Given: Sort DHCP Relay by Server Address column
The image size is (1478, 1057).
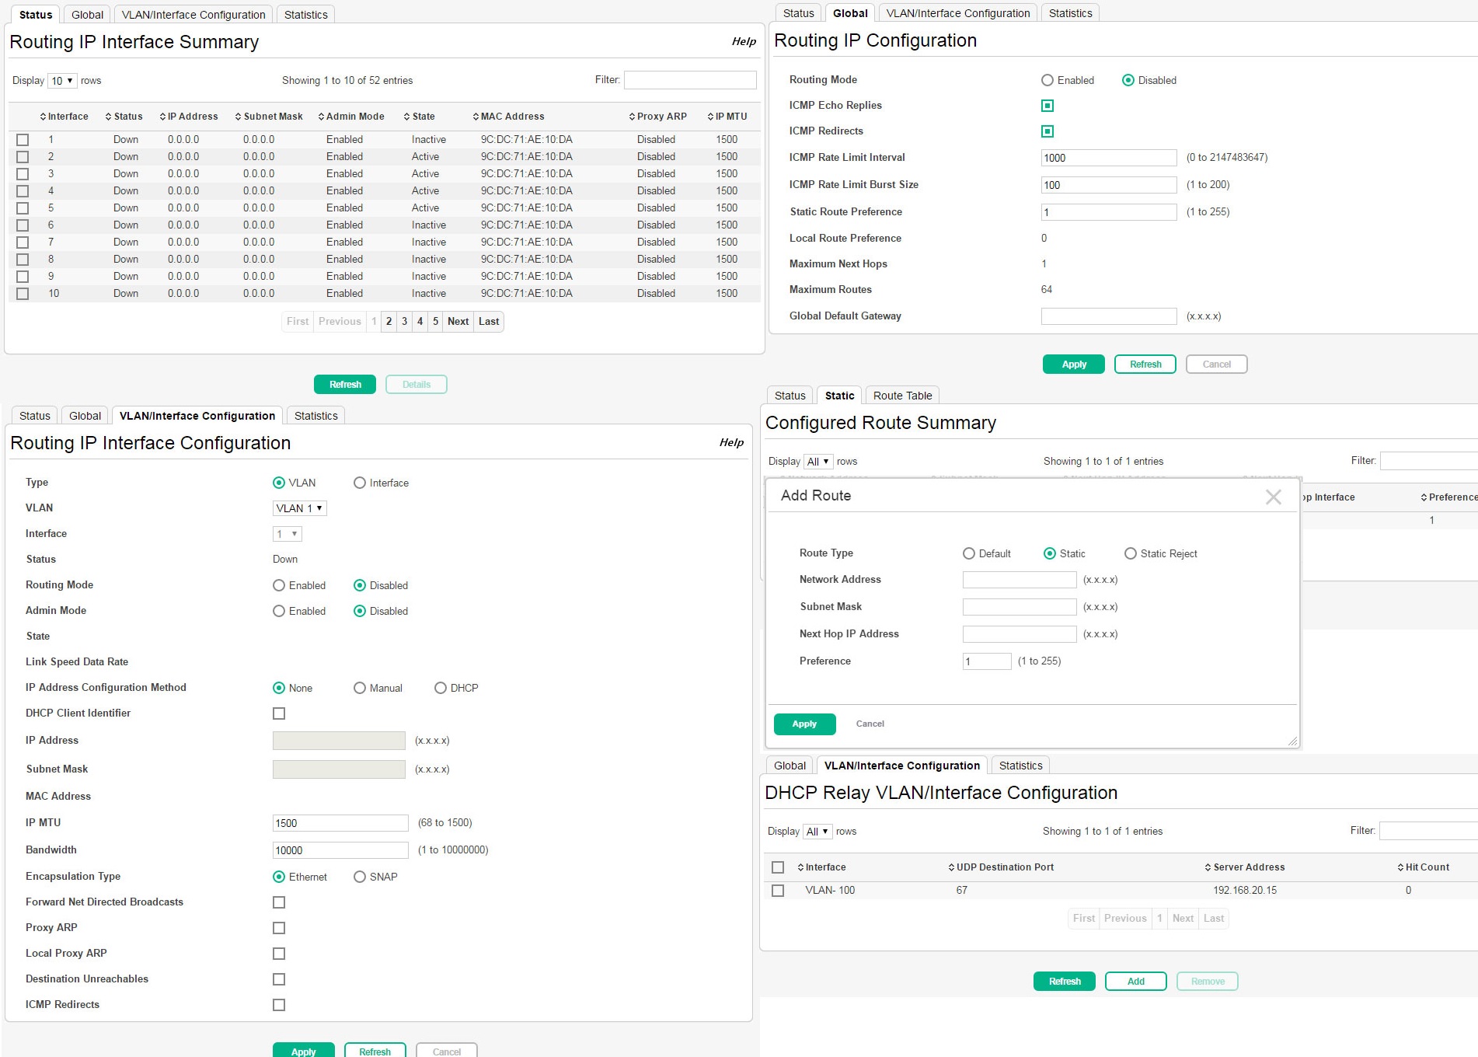Looking at the screenshot, I should pyautogui.click(x=1245, y=867).
